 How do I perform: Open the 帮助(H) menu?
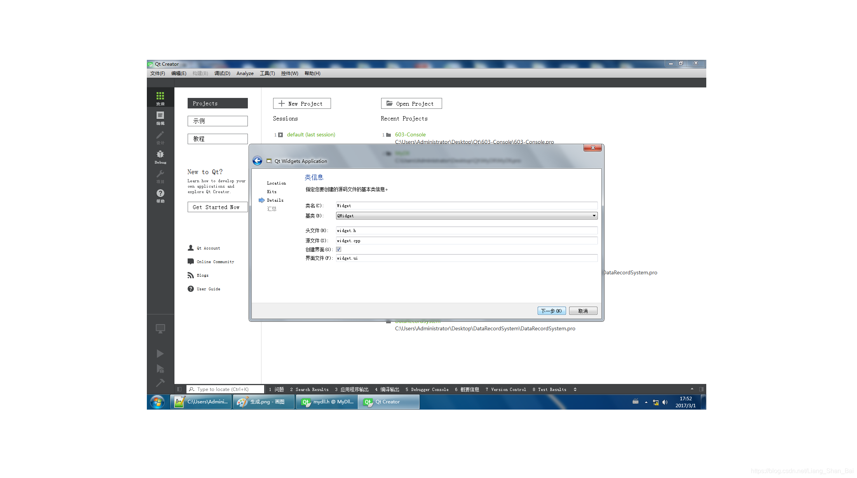pos(312,73)
